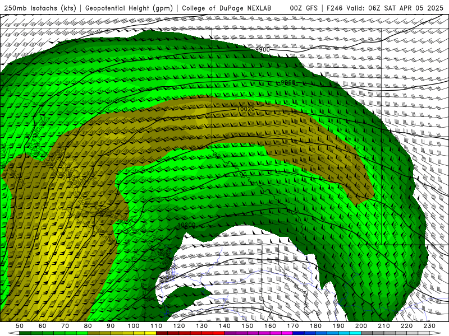Pick the dark maroon swatch starting at 110
The width and height of the screenshot is (449, 336).
tap(162, 333)
